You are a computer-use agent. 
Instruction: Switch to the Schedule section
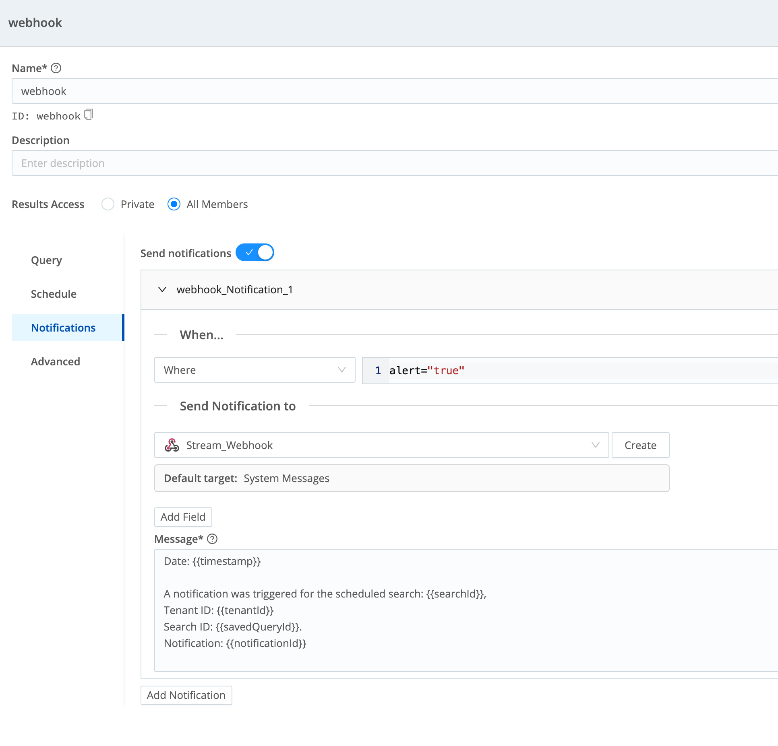[x=54, y=294]
